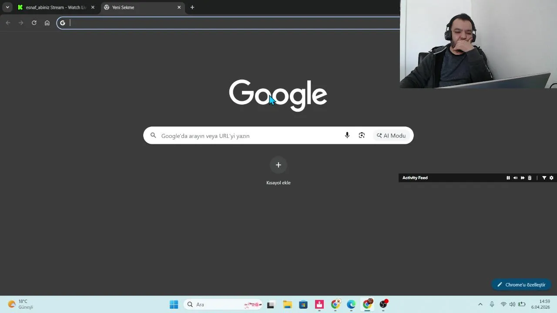Open the clock showing 14:59
This screenshot has height=313, width=557.
[540, 304]
